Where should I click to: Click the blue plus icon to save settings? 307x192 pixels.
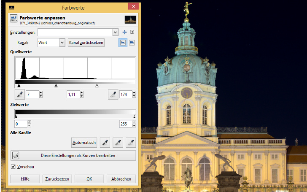(x=124, y=32)
